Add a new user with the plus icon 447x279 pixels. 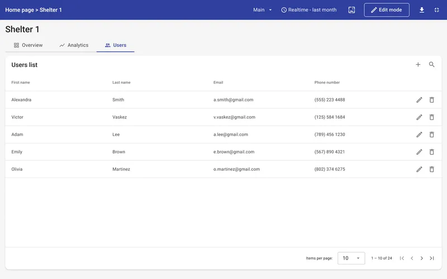(x=418, y=65)
